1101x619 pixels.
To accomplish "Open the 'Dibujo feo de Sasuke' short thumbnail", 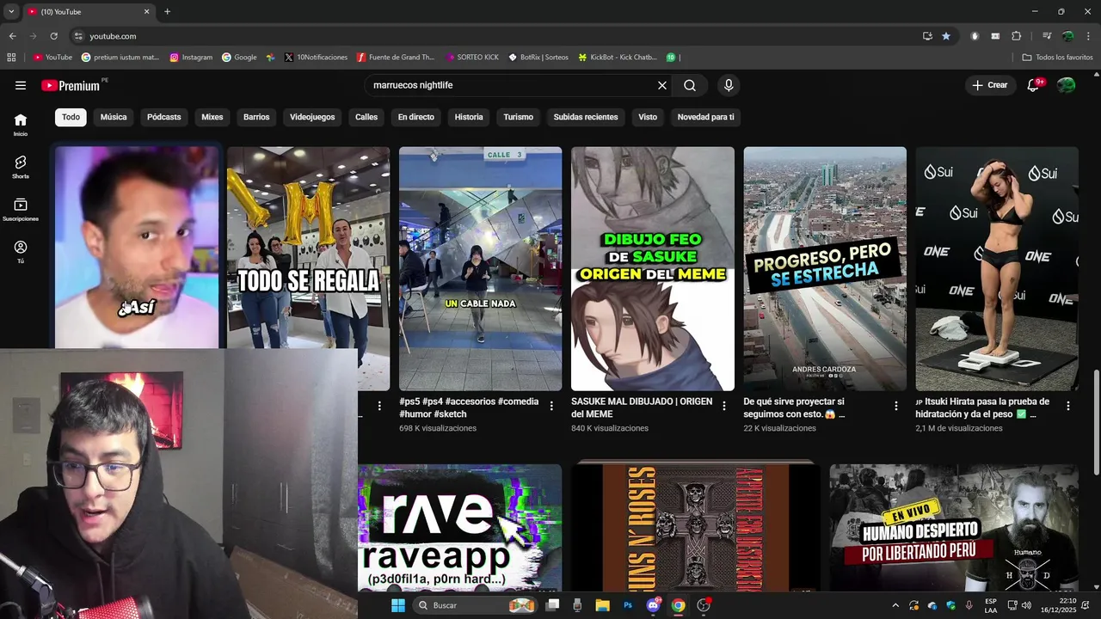I will (653, 268).
